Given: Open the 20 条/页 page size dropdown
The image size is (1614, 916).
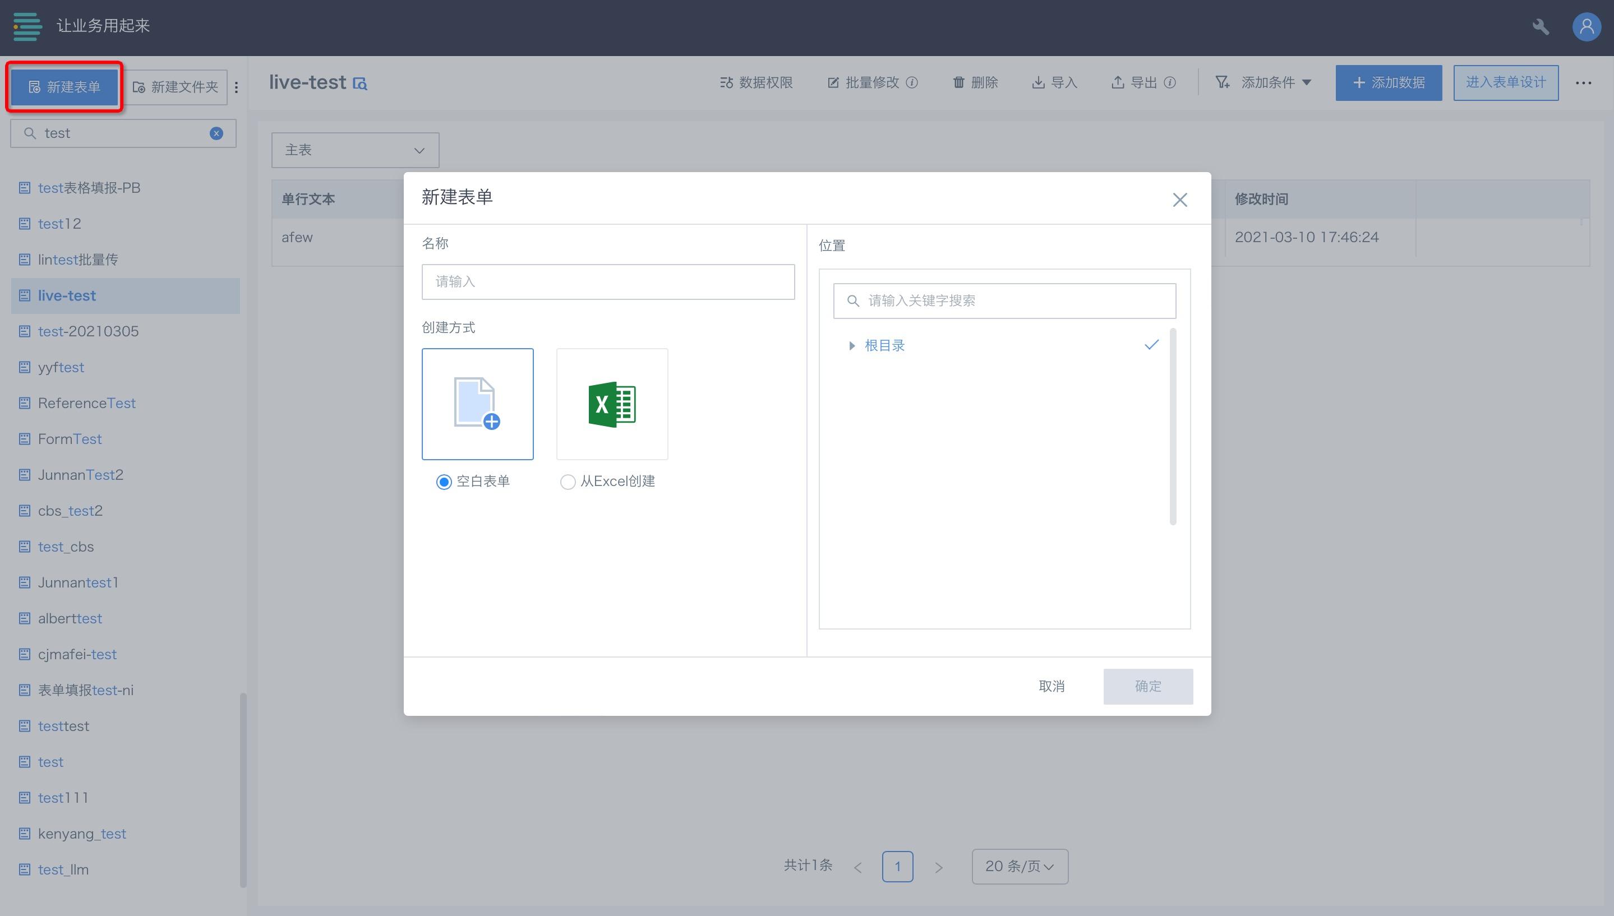Looking at the screenshot, I should (1020, 866).
